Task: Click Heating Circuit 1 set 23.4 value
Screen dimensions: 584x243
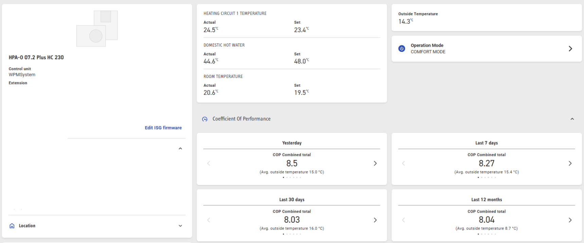Action: (x=301, y=30)
